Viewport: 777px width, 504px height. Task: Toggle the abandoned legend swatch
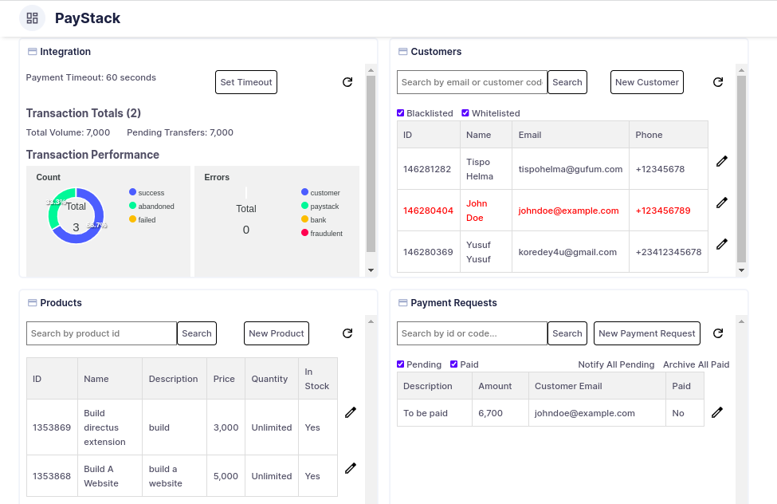tap(132, 206)
